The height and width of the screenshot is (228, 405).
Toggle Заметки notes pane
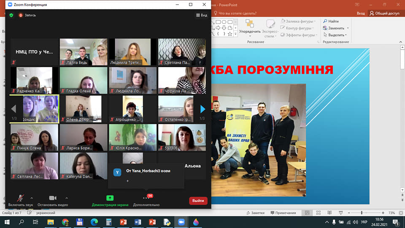(256, 213)
